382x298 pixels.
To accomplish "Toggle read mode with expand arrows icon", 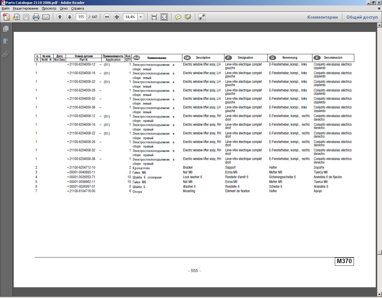I will tap(202, 17).
